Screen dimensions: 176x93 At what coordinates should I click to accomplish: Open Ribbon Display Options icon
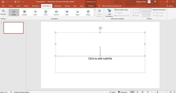coord(155,2)
